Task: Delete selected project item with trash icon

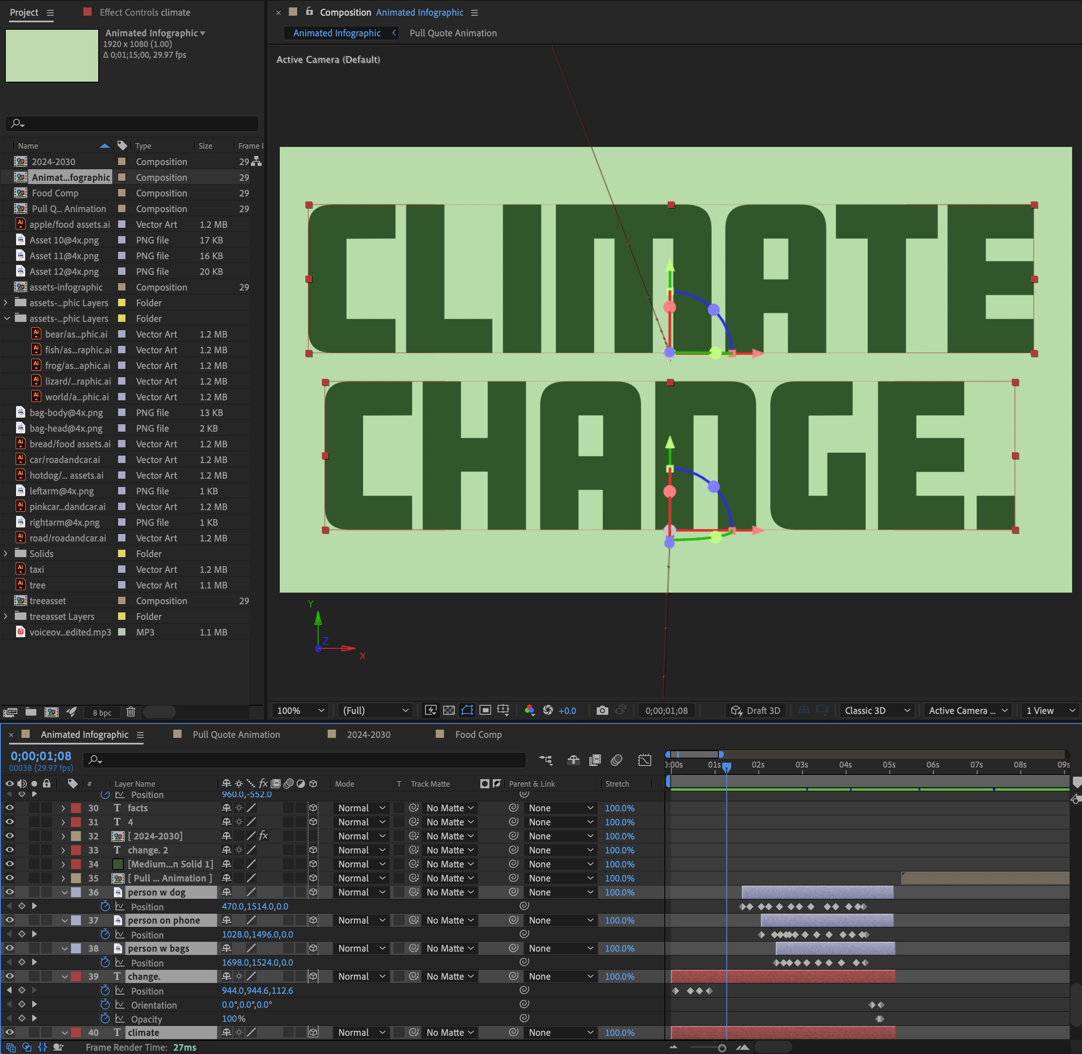Action: pyautogui.click(x=131, y=712)
